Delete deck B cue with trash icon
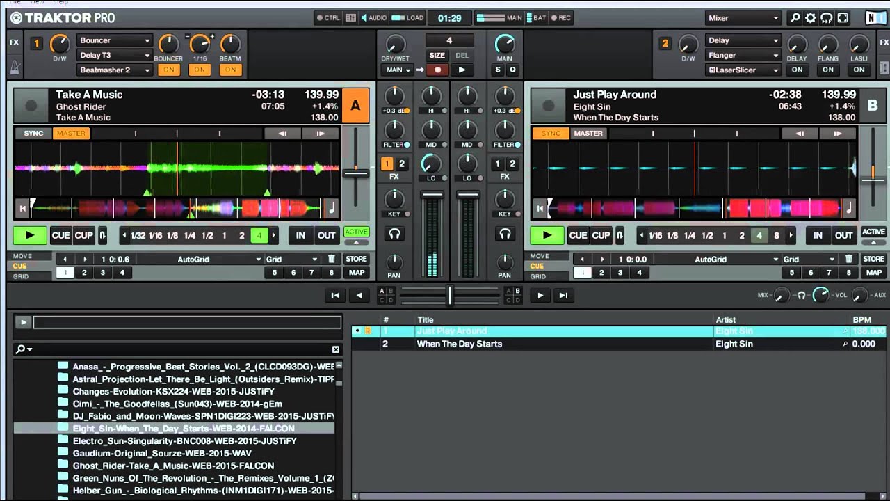Viewport: 890px width, 501px height. pos(849,259)
